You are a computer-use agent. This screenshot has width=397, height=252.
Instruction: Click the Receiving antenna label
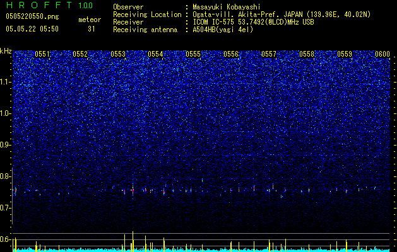145,30
